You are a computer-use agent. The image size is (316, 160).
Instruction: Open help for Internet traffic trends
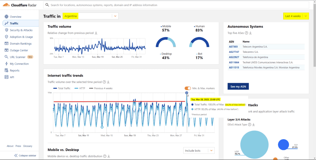tap(104, 82)
